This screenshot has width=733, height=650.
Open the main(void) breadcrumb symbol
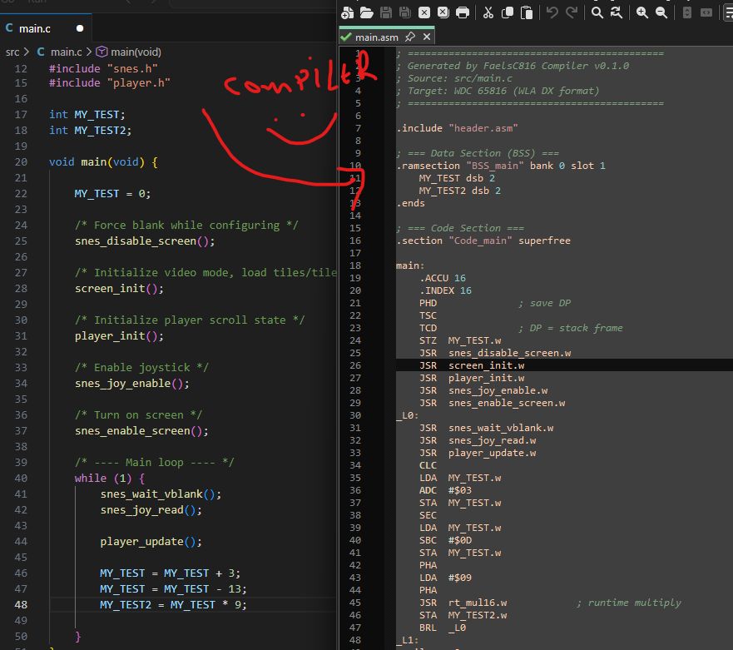pyautogui.click(x=136, y=52)
